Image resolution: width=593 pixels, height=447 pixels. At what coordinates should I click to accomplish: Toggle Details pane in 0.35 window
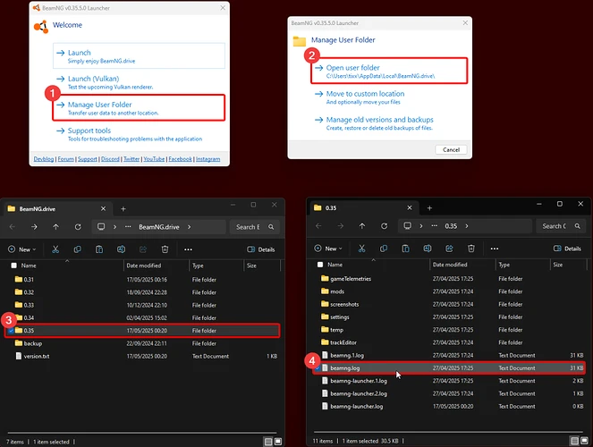[567, 249]
